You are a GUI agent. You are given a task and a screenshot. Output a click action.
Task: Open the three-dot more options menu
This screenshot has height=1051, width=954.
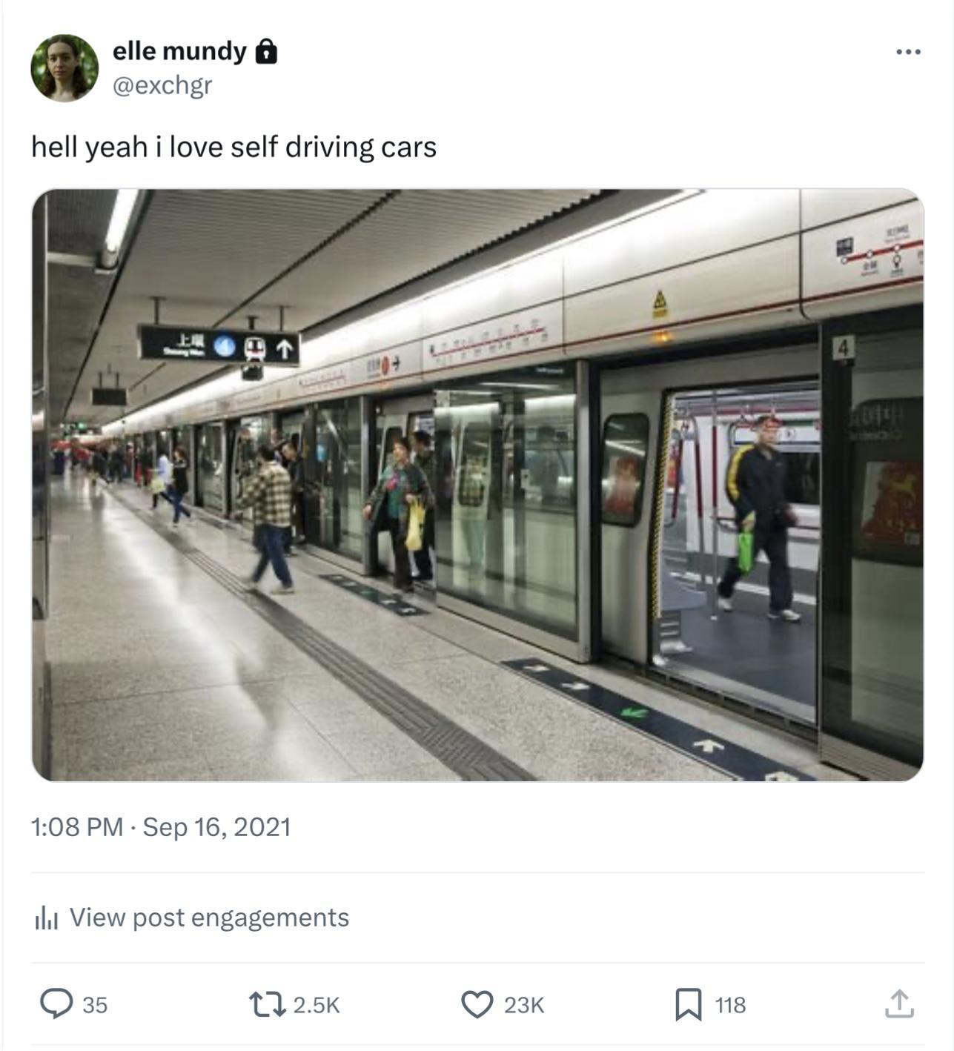(x=907, y=52)
